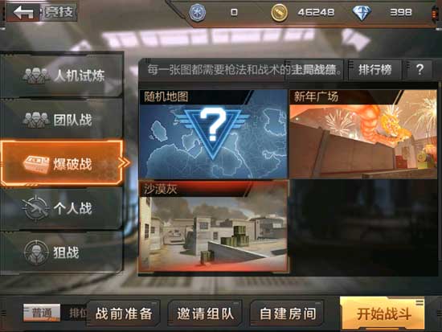Open help via the question mark icon
This screenshot has height=332, width=442.
(x=419, y=69)
